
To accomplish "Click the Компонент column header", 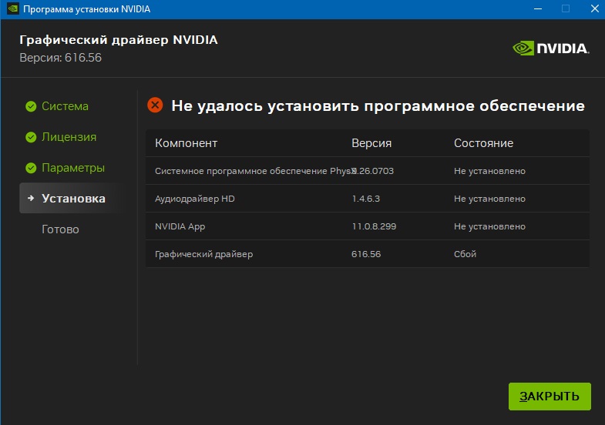I will (186, 143).
